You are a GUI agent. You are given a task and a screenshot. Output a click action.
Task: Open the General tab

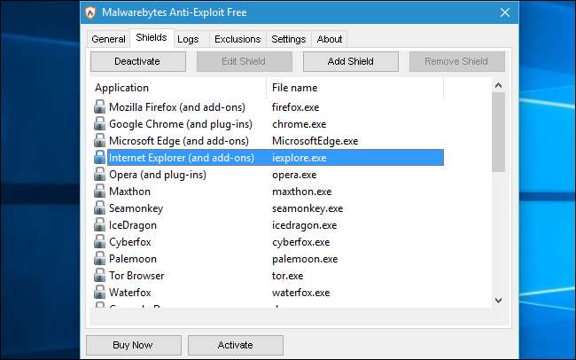[108, 39]
